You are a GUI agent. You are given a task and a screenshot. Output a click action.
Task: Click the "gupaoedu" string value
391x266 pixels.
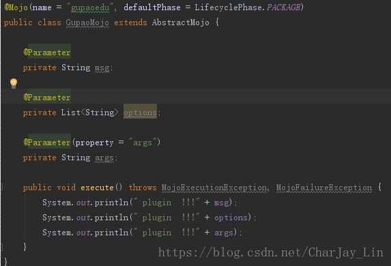coord(90,8)
